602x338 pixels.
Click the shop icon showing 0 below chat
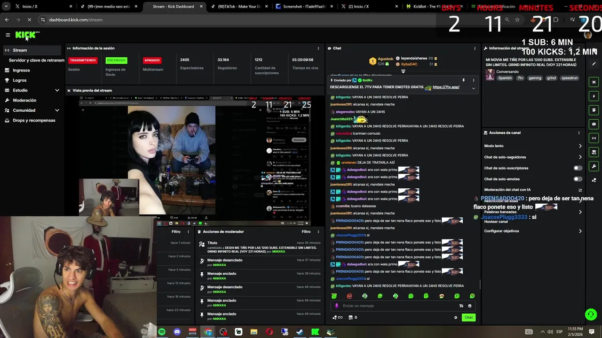pos(353,317)
